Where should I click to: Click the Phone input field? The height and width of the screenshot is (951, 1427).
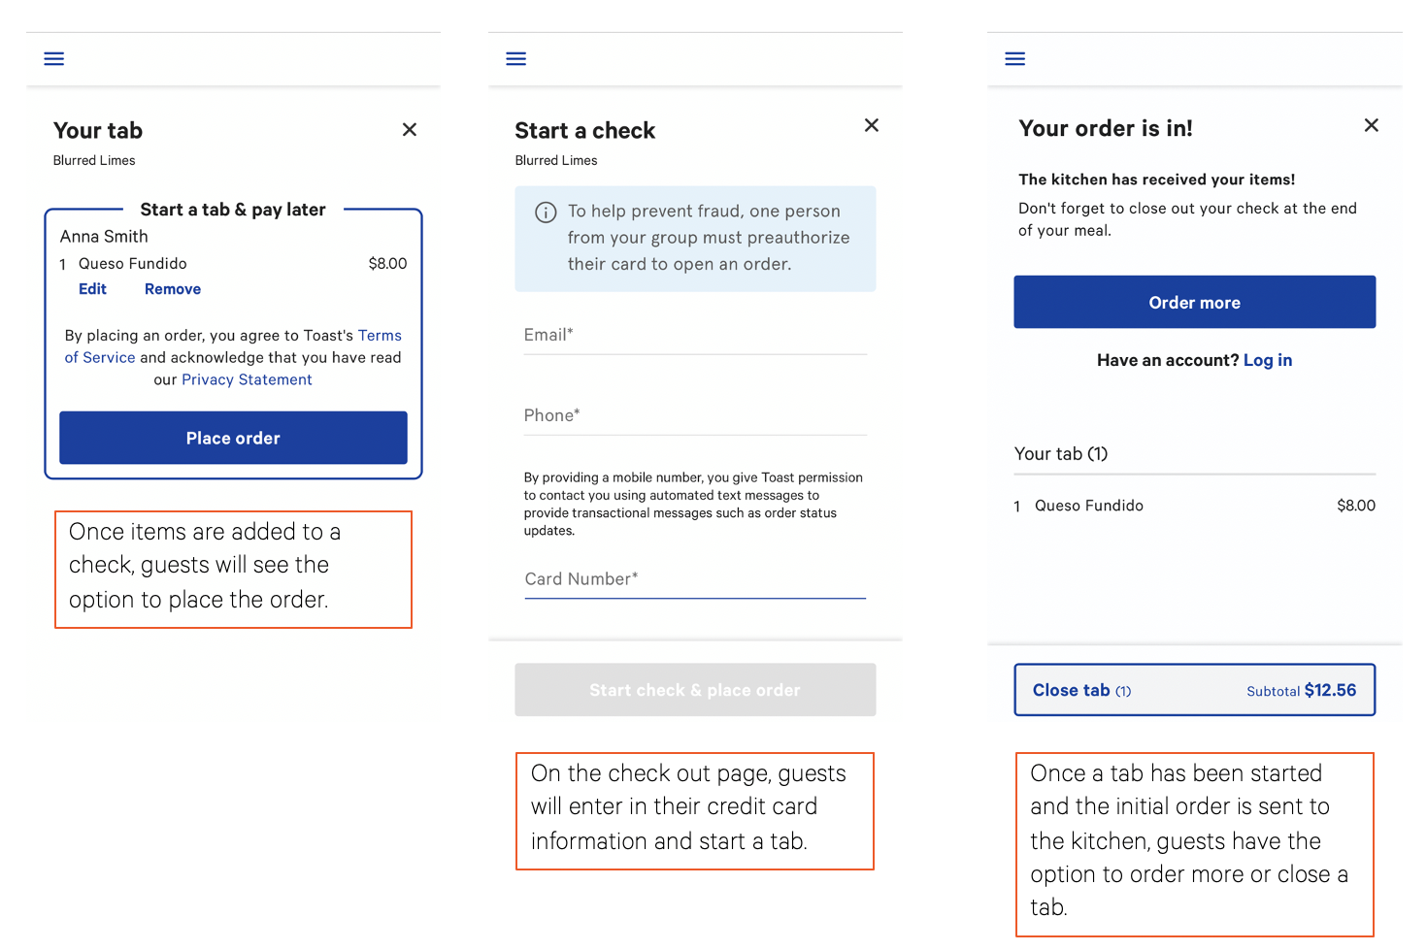695,415
